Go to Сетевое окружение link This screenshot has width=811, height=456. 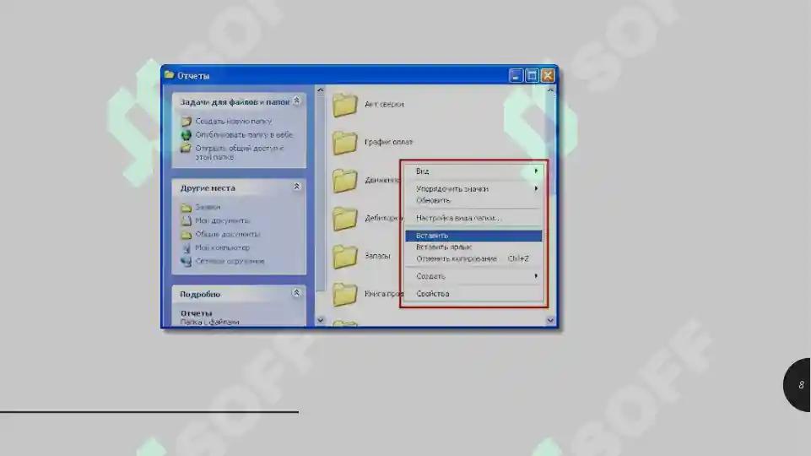coord(230,261)
